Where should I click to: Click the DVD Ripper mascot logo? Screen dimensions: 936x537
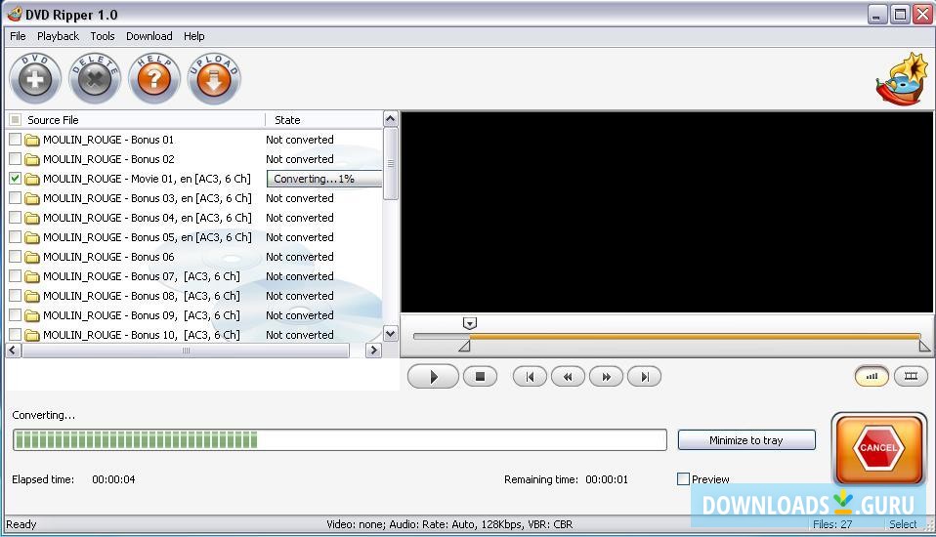pos(903,79)
